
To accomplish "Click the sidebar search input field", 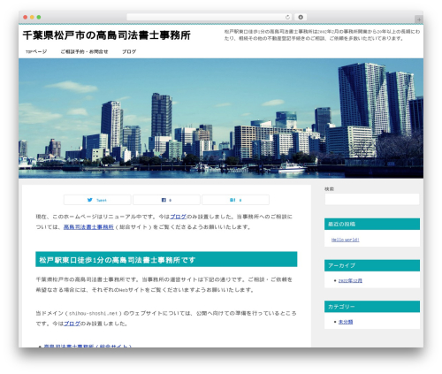I will point(372,199).
